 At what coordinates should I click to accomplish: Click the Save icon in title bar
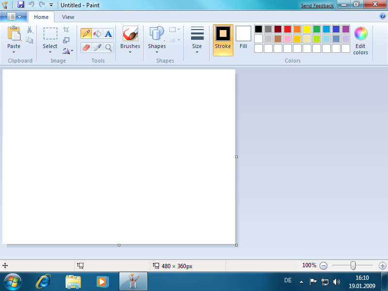pyautogui.click(x=21, y=4)
